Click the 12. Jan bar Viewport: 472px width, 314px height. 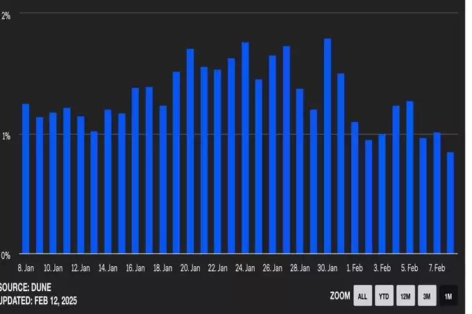click(x=81, y=184)
